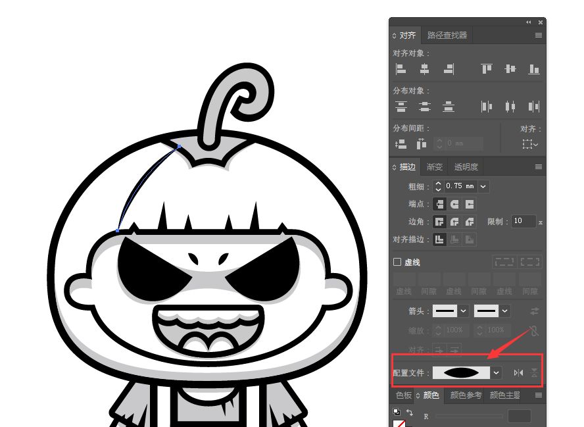Click vertical distribute center icon
This screenshot has width=584, height=427.
424,107
